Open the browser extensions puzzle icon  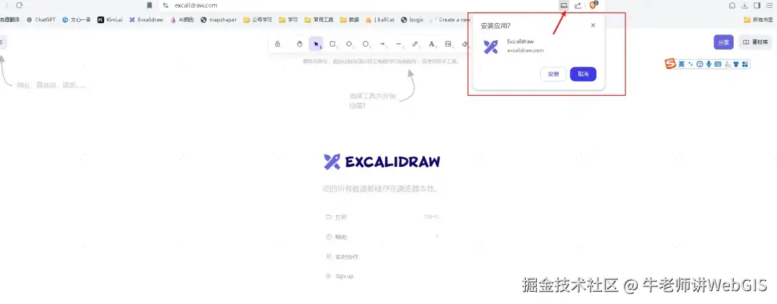pos(732,5)
